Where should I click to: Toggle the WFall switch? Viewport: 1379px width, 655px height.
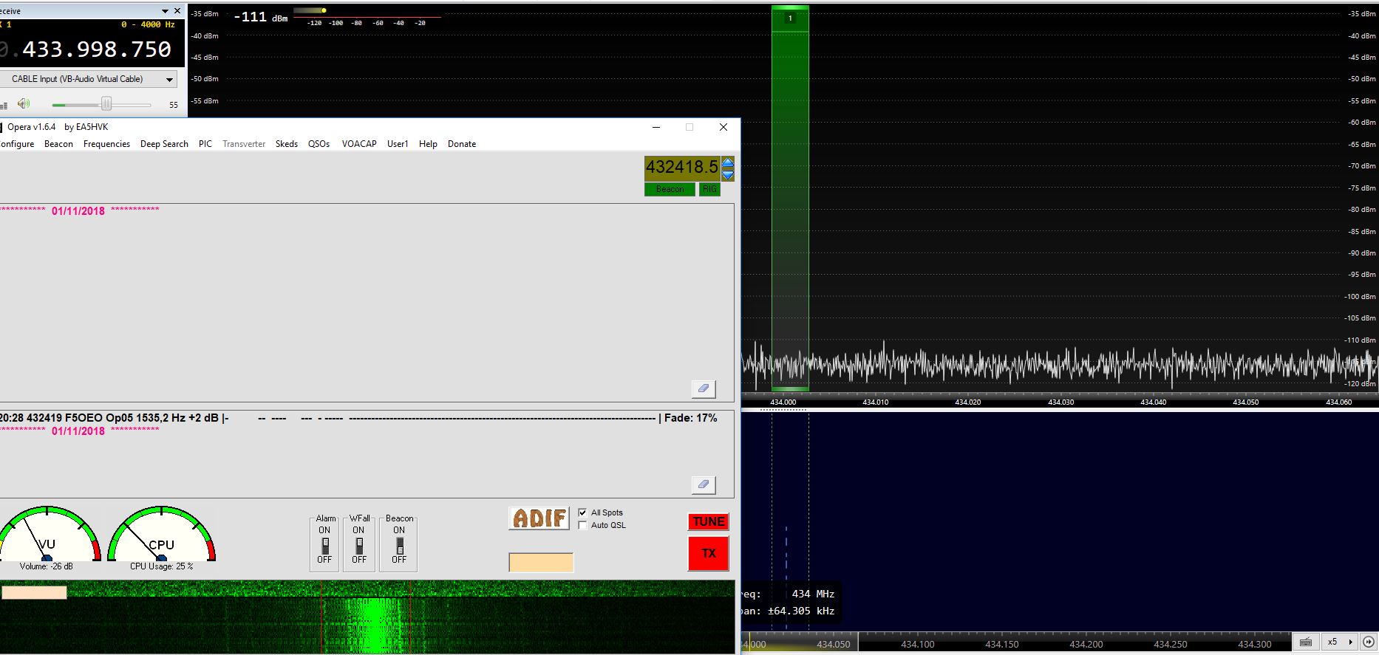pyautogui.click(x=359, y=545)
